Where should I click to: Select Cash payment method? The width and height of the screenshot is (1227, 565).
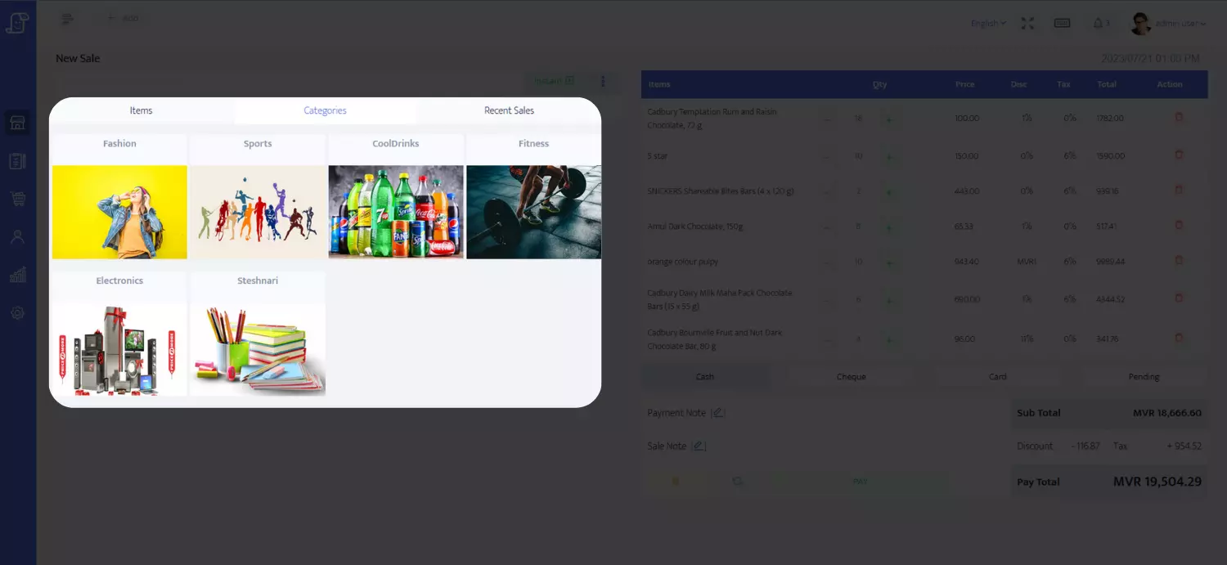tap(704, 377)
